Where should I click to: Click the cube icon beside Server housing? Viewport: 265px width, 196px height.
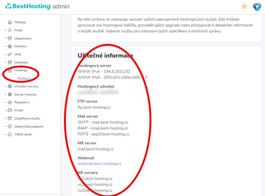10,95
